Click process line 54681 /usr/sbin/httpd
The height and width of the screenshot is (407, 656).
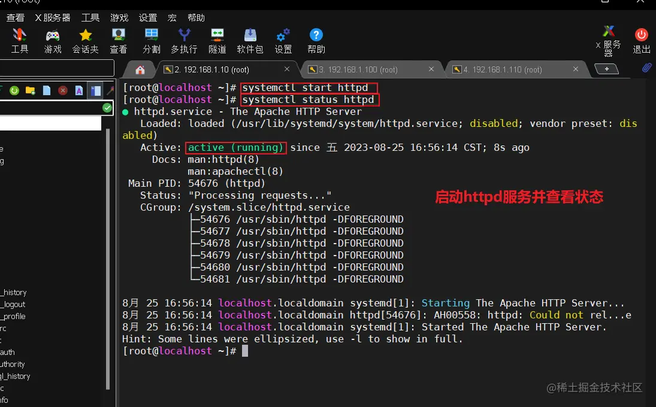point(297,279)
